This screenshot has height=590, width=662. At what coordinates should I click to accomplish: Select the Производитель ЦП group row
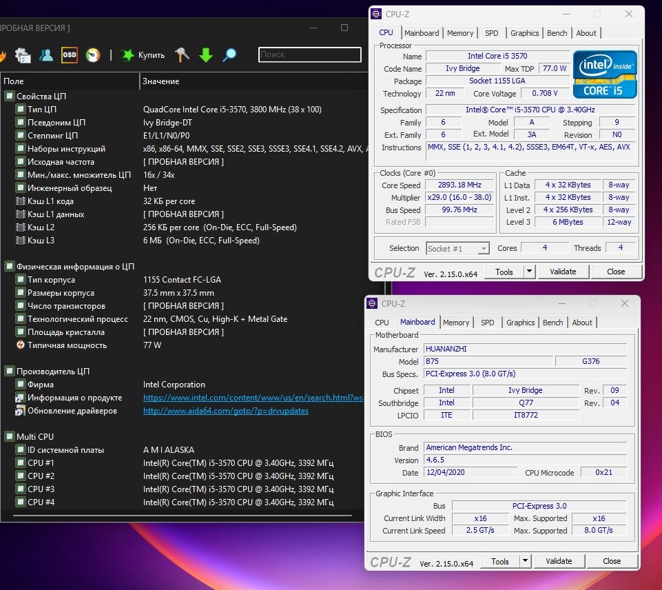click(x=184, y=372)
